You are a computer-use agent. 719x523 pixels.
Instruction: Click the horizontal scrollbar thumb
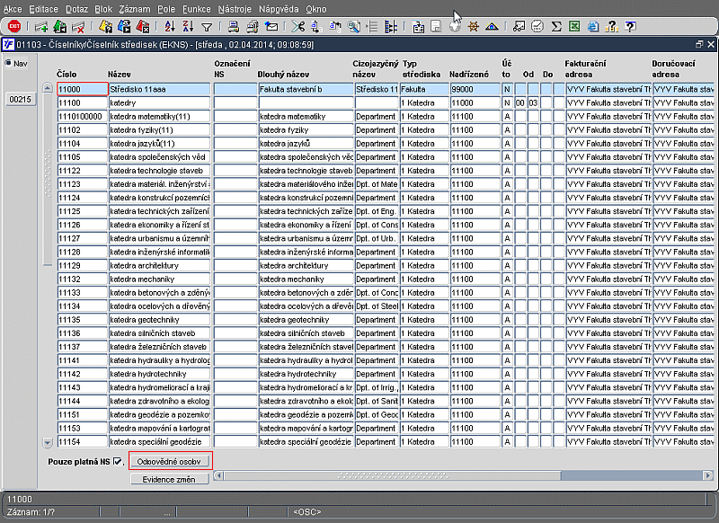point(392,475)
